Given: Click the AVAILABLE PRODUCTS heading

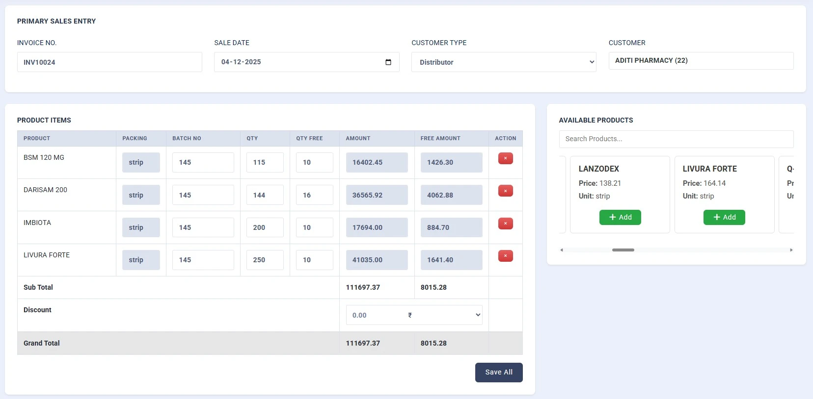Looking at the screenshot, I should pos(596,120).
